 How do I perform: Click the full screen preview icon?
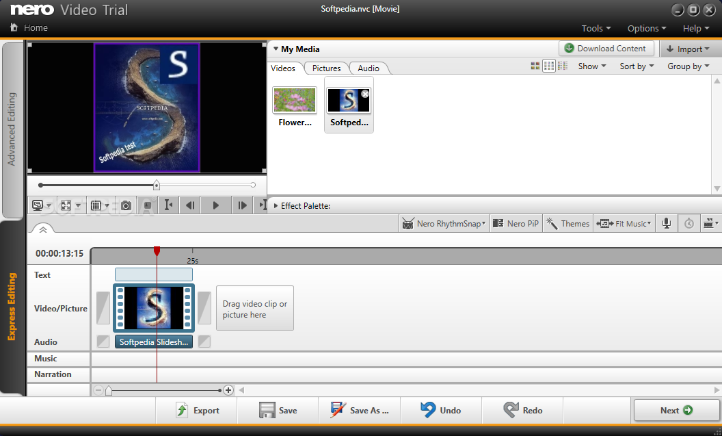[x=66, y=205]
